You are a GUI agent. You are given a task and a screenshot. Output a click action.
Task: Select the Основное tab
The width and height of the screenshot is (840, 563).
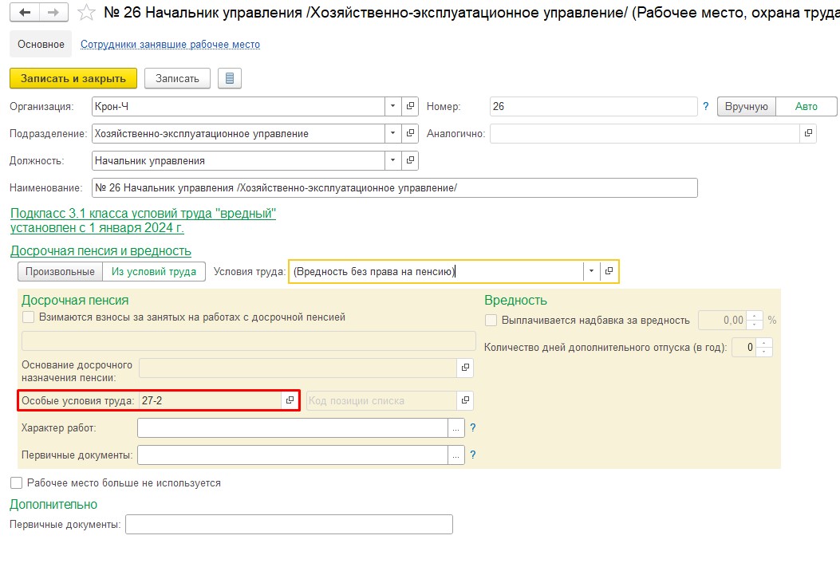click(41, 45)
